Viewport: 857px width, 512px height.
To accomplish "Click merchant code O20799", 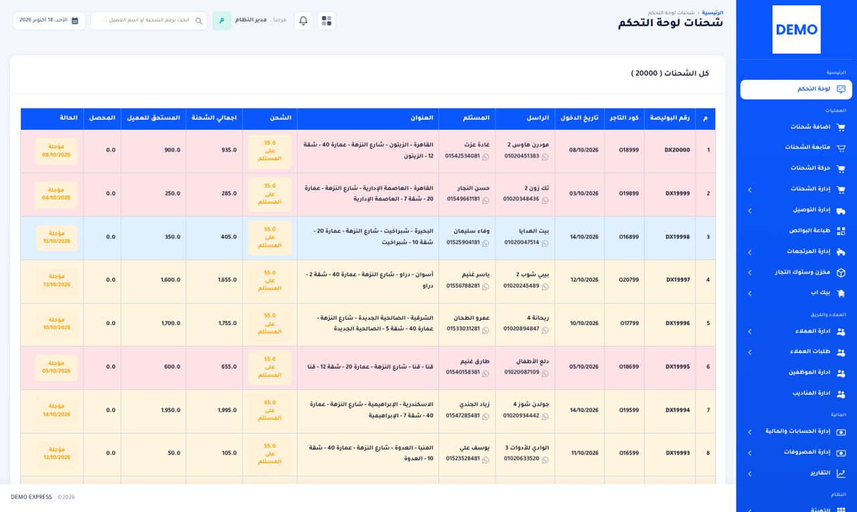I will tap(629, 280).
